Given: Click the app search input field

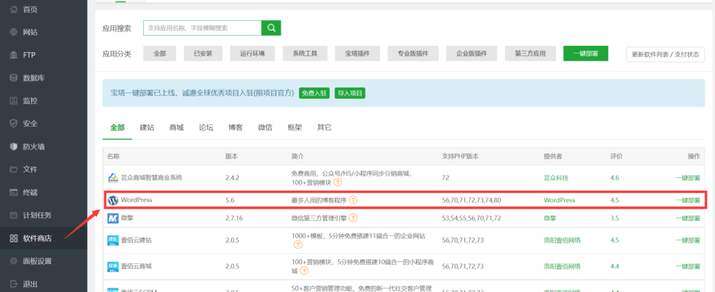Looking at the screenshot, I should coord(202,28).
